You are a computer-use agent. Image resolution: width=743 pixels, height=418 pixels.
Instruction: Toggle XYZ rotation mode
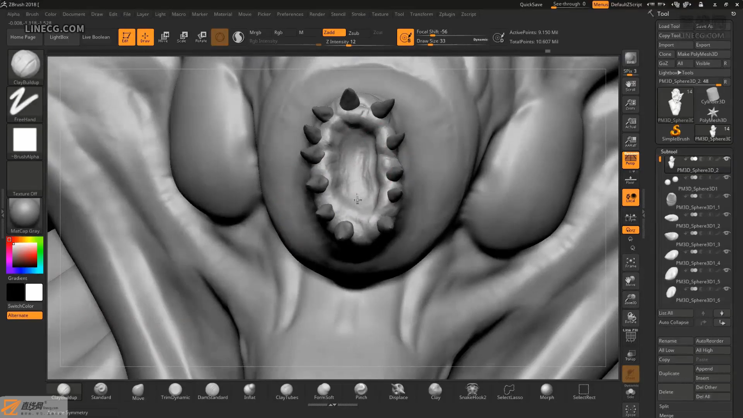pyautogui.click(x=630, y=230)
